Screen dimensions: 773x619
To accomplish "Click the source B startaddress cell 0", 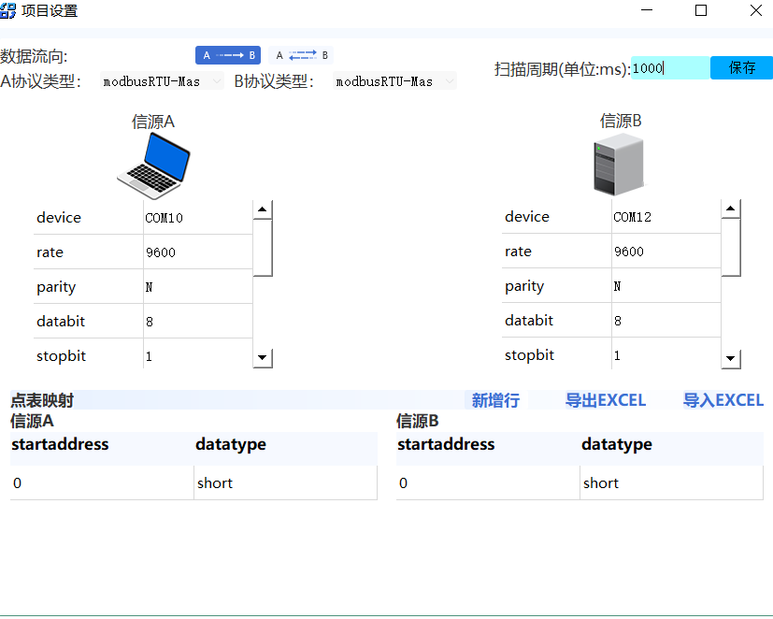I will click(488, 482).
